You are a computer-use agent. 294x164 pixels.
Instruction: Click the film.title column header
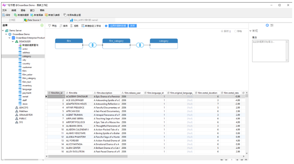click(x=79, y=93)
